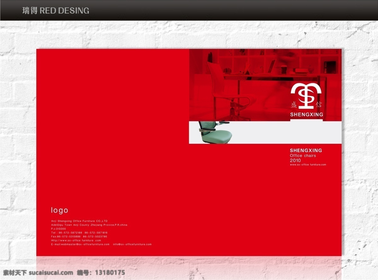
Task: Click the white Shengxing emblem logo
Action: coord(306,96)
